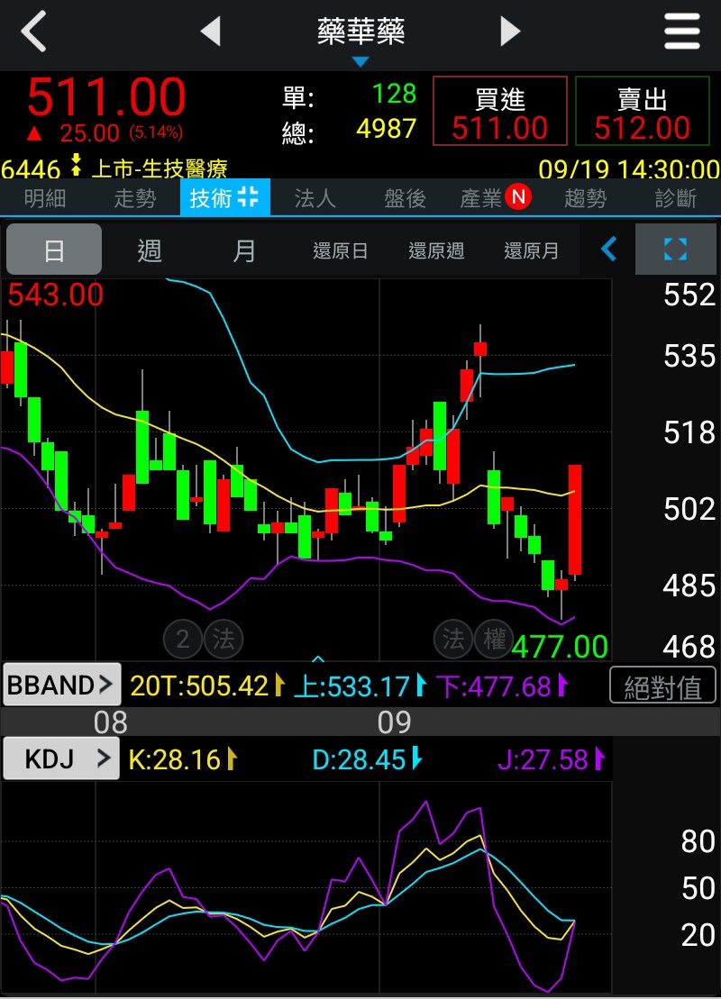Select the 還原日 adjusted daily period
The height and width of the screenshot is (999, 721).
click(340, 250)
